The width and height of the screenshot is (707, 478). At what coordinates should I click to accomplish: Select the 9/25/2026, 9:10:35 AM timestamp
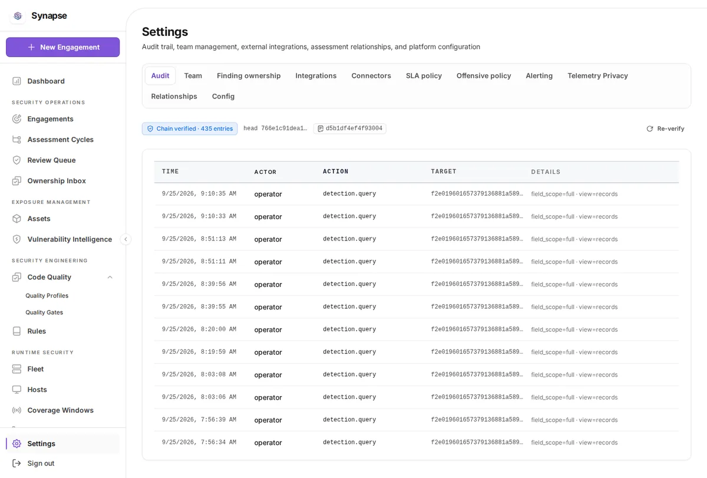pyautogui.click(x=199, y=194)
